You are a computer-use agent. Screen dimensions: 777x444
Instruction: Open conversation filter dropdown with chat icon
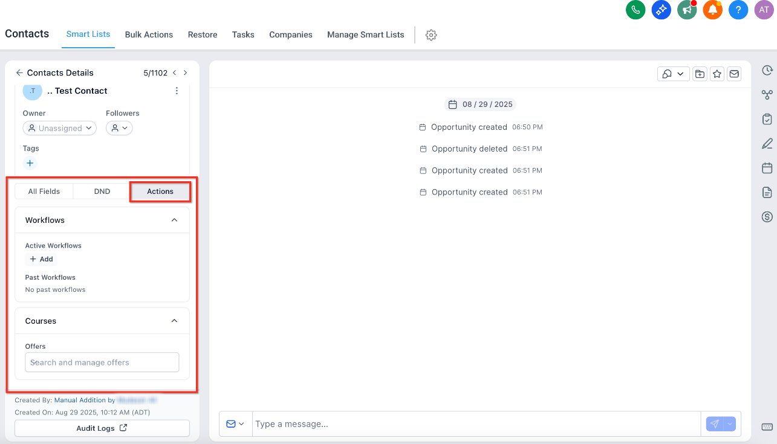coord(674,74)
